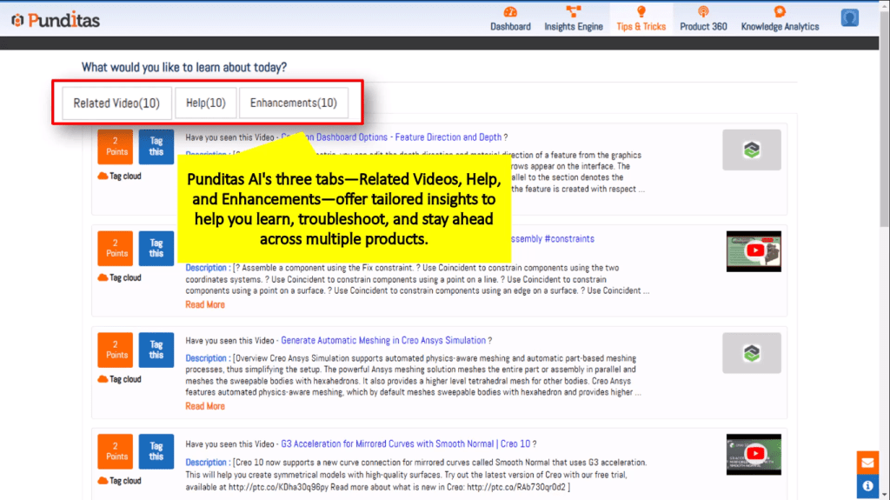This screenshot has height=500, width=890.
Task: Click the user profile avatar icon
Action: tap(850, 17)
